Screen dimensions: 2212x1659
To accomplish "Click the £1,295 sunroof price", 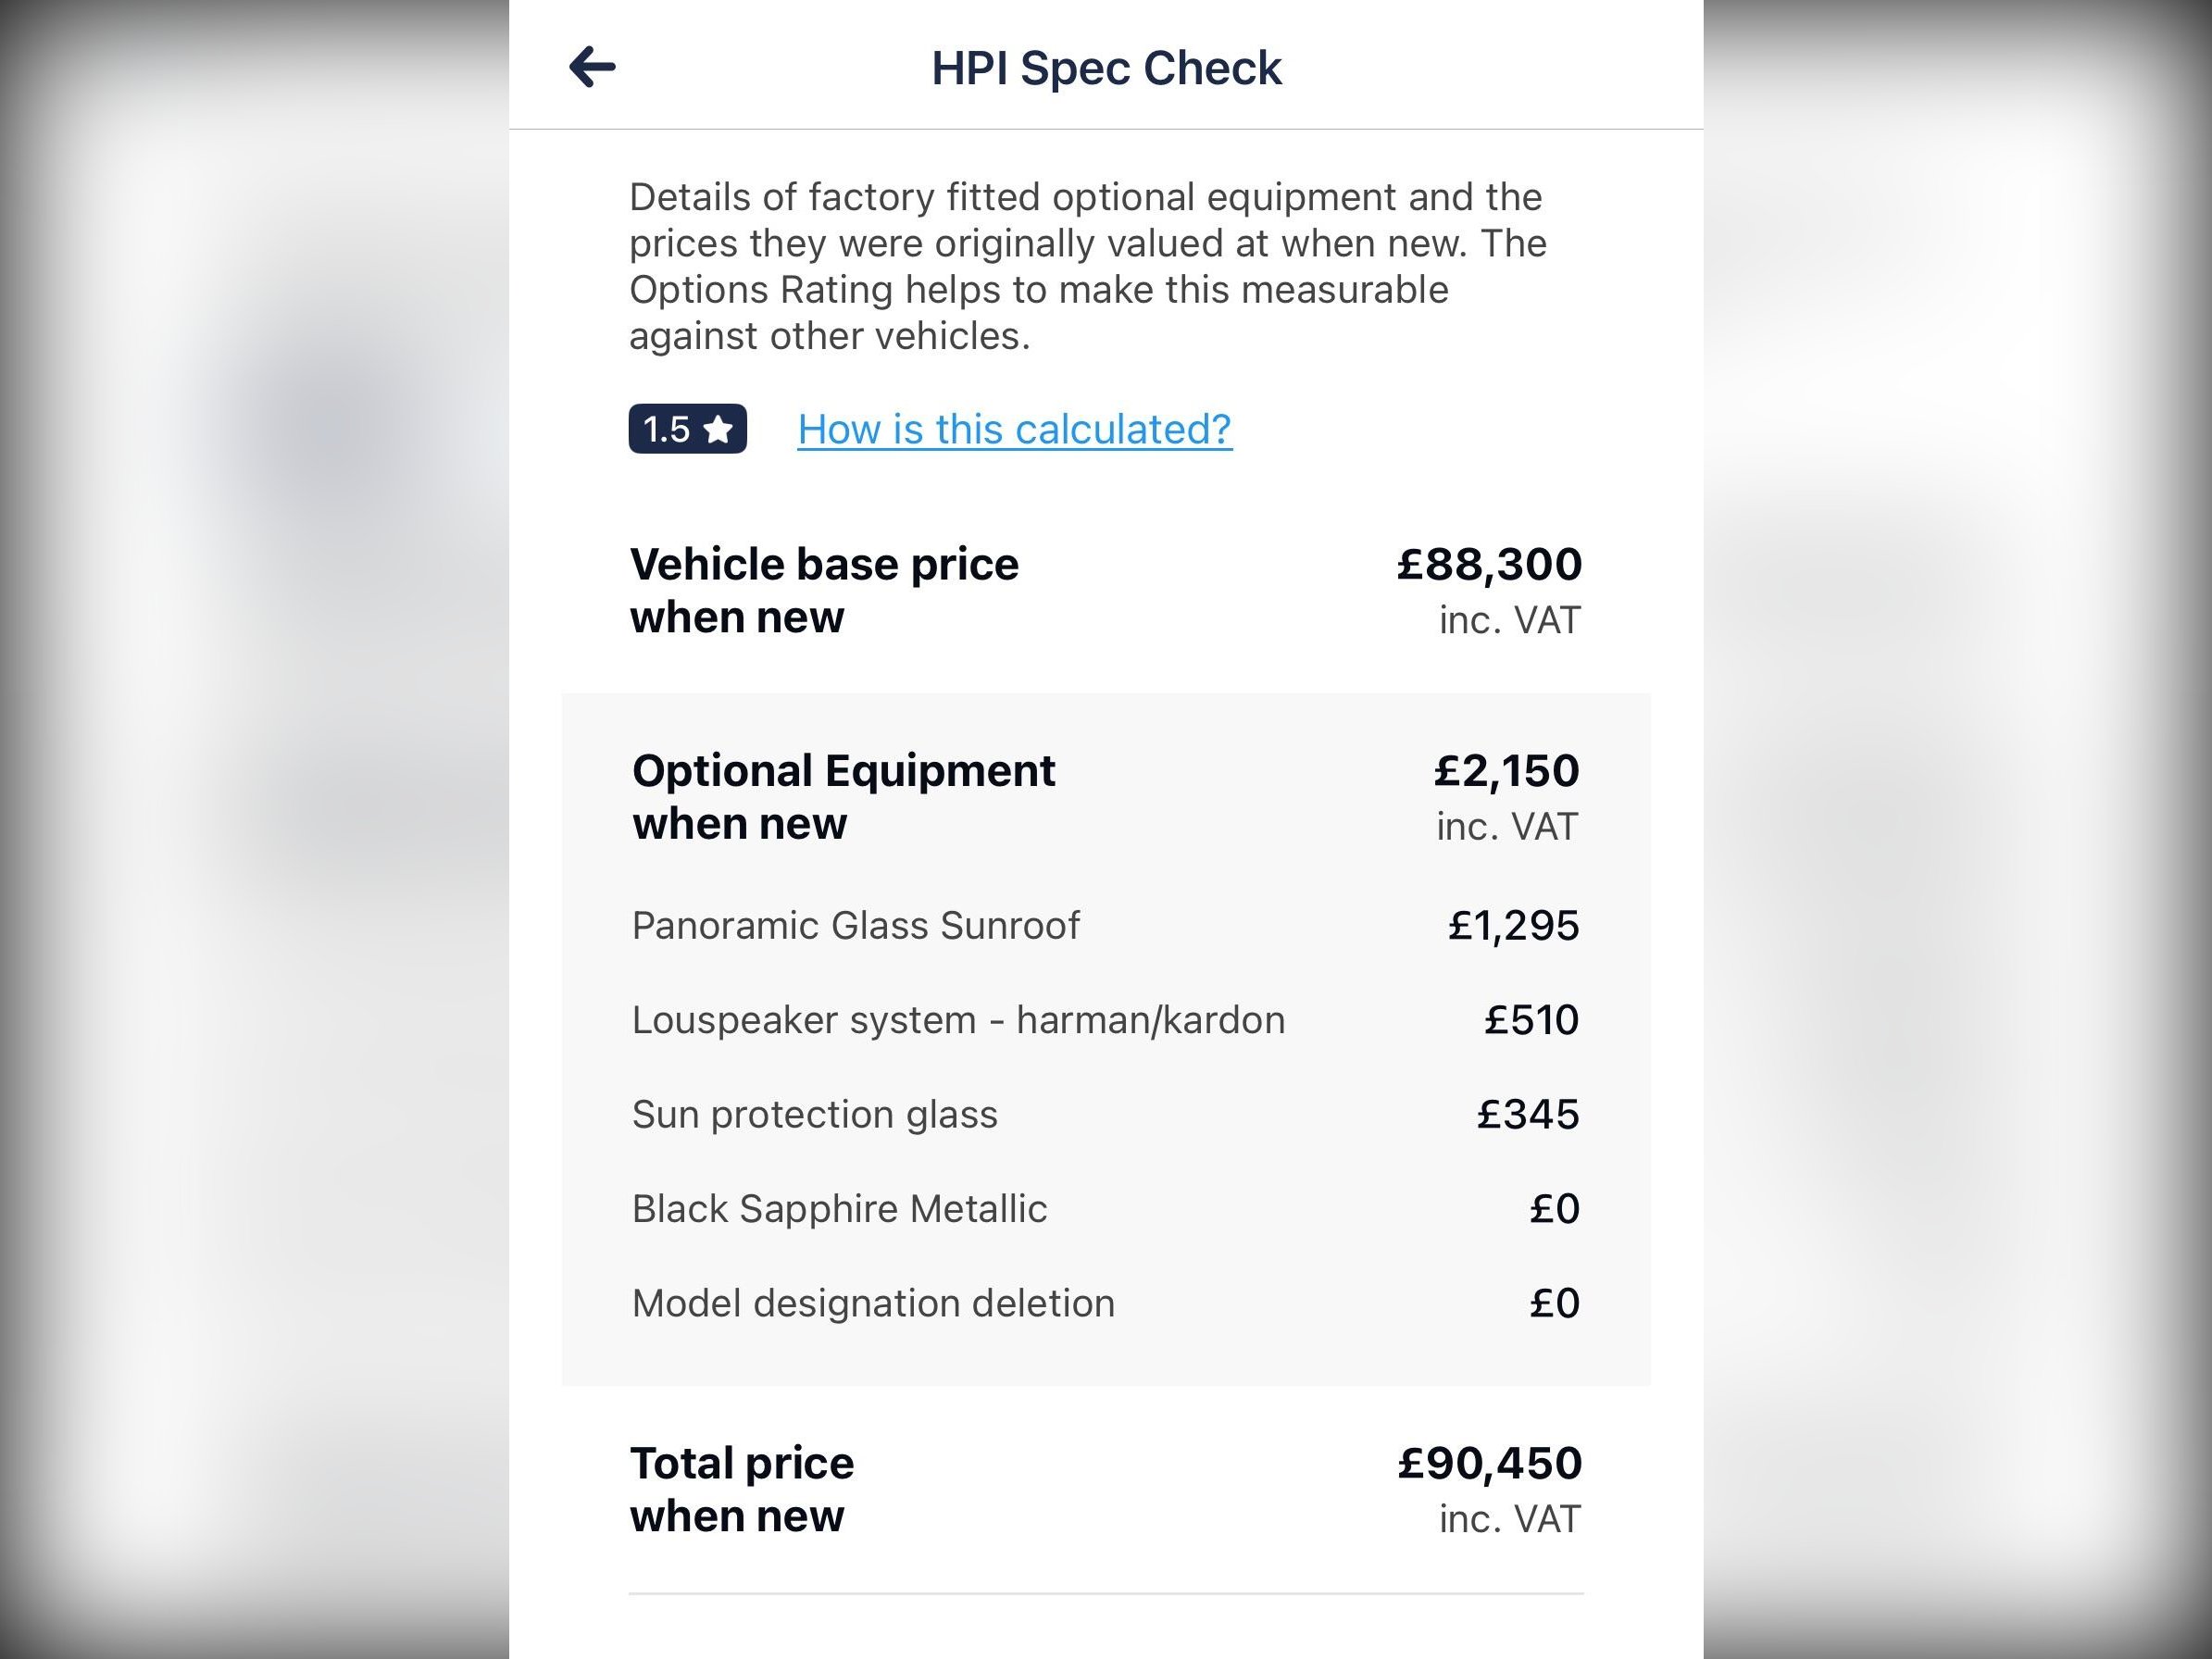I will (x=1513, y=926).
